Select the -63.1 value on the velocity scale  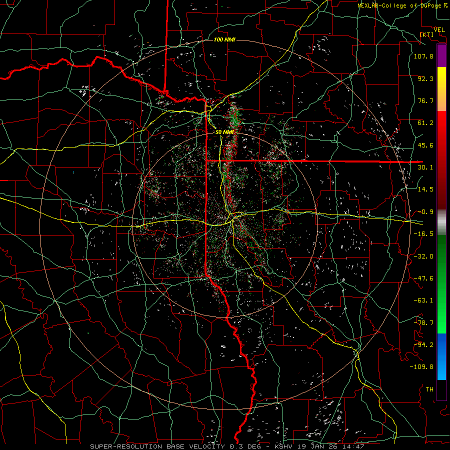click(x=423, y=300)
